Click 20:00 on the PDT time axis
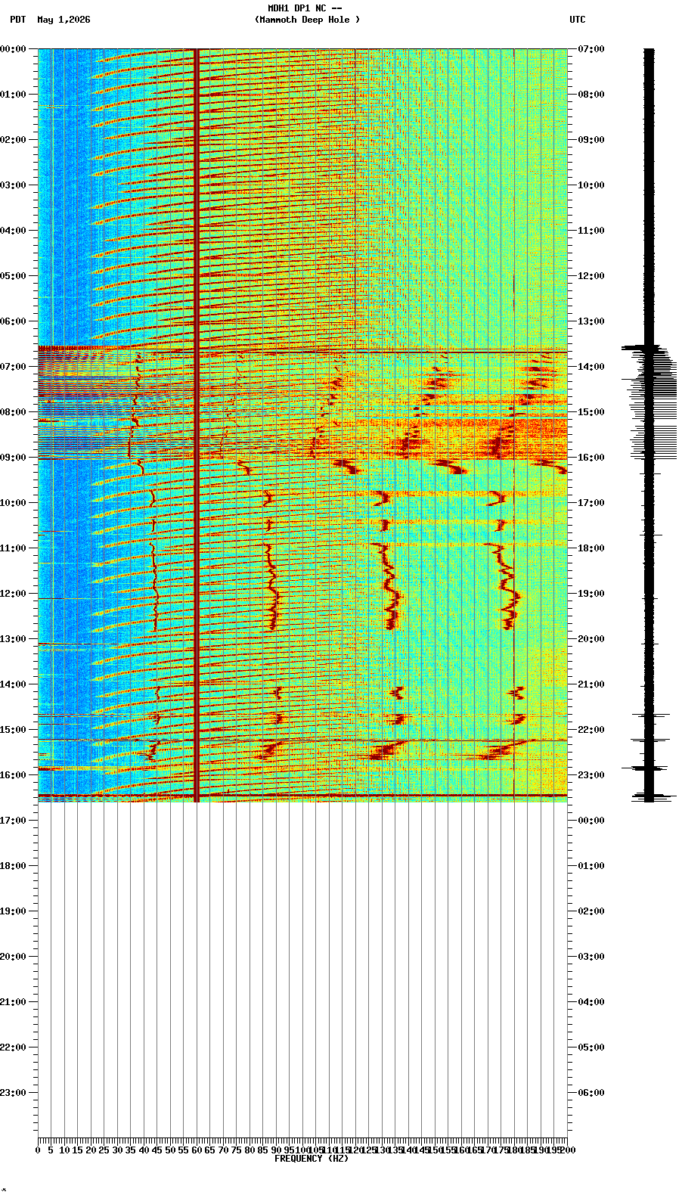 click(x=14, y=957)
